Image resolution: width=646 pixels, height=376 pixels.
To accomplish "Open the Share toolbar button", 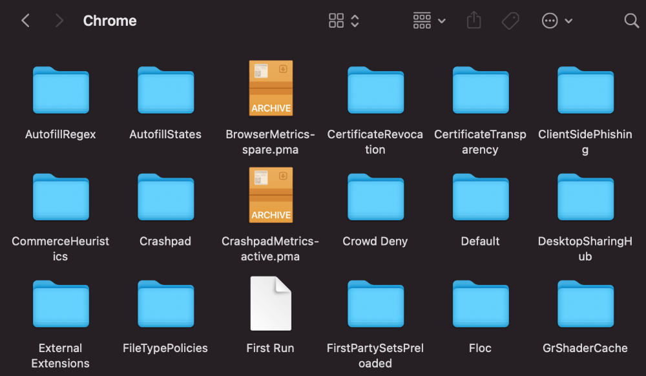I will (x=474, y=21).
